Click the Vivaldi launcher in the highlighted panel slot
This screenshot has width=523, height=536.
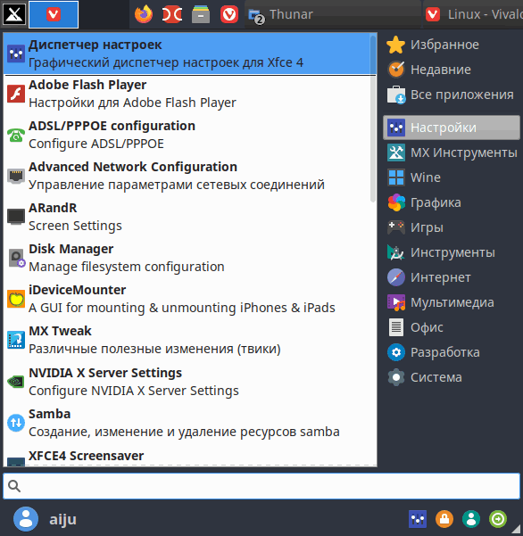point(54,14)
